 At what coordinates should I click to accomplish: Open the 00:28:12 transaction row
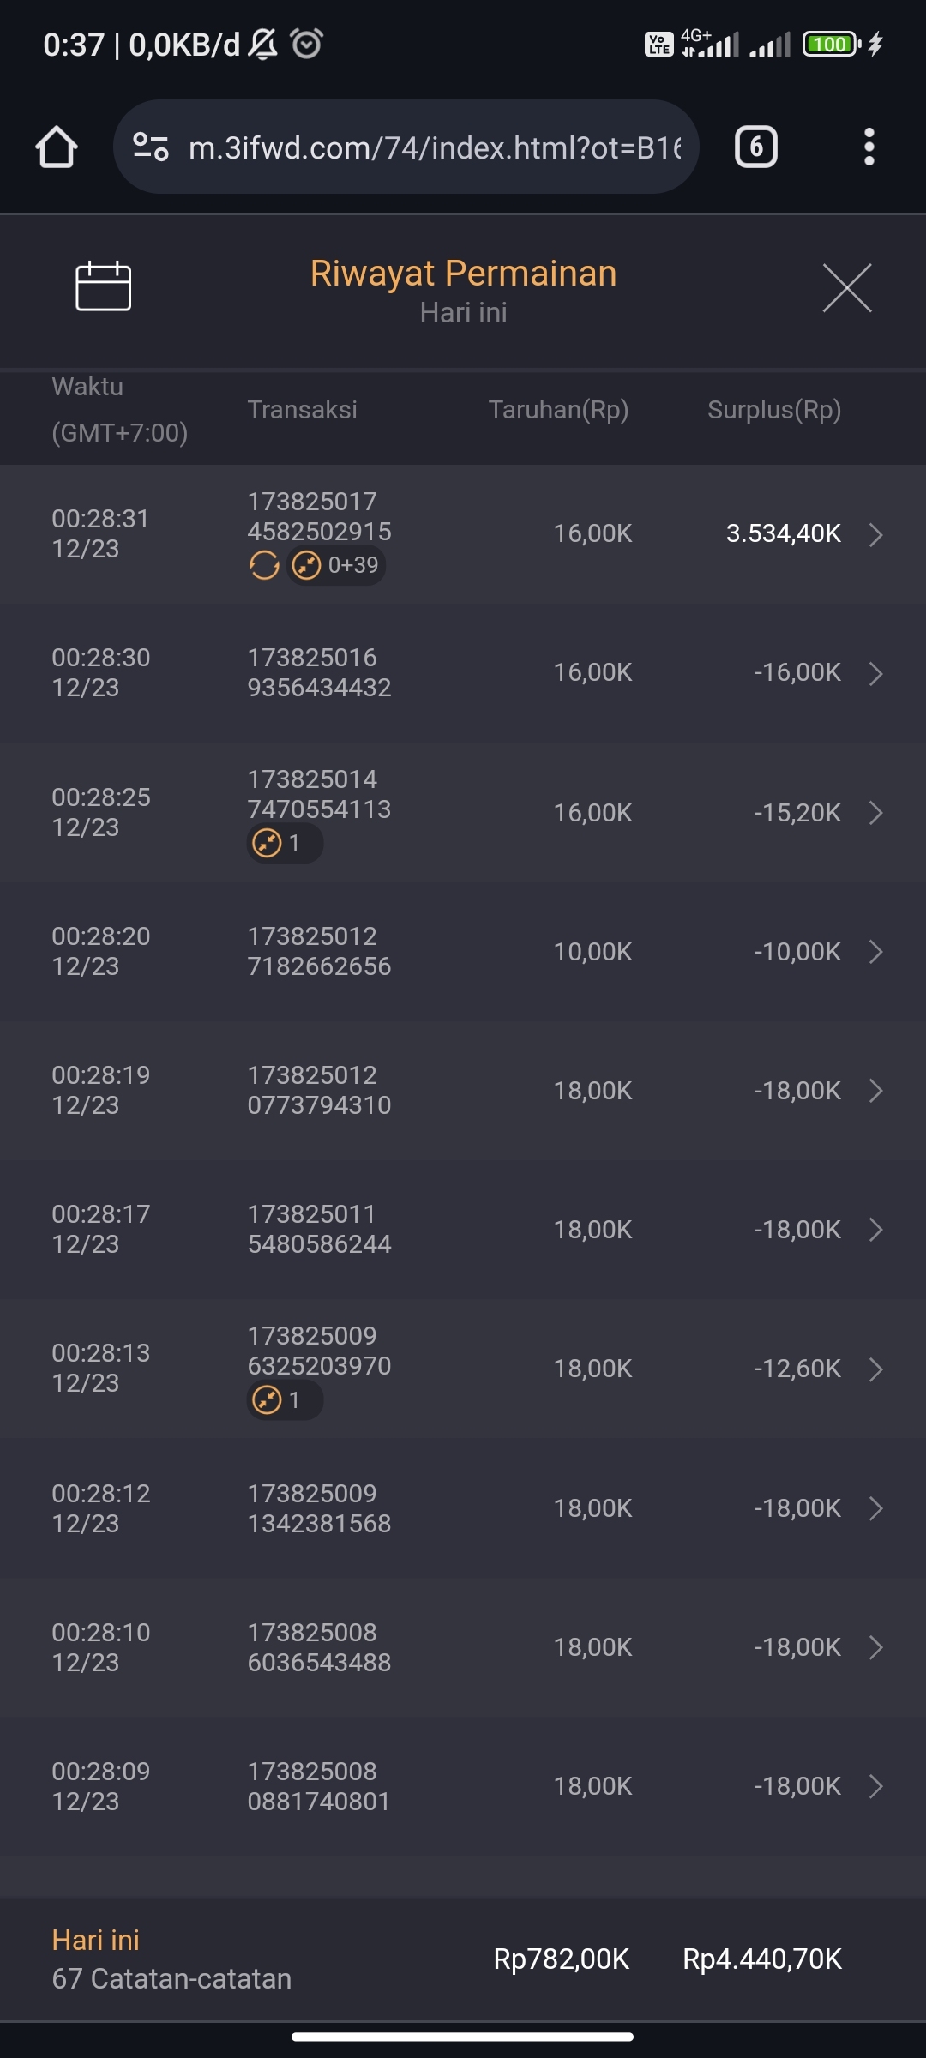[x=463, y=1508]
